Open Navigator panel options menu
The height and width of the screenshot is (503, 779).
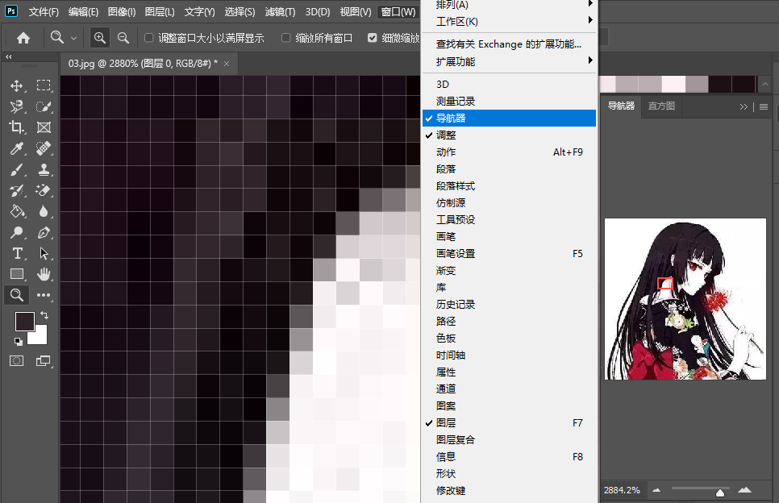point(764,106)
